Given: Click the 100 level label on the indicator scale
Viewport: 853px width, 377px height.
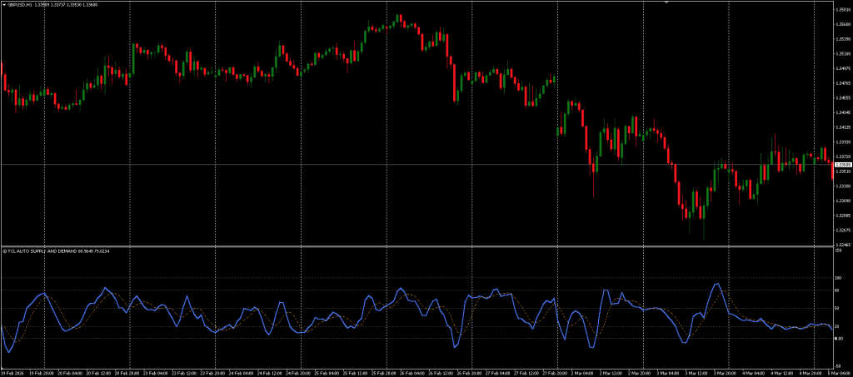Looking at the screenshot, I should (x=838, y=278).
